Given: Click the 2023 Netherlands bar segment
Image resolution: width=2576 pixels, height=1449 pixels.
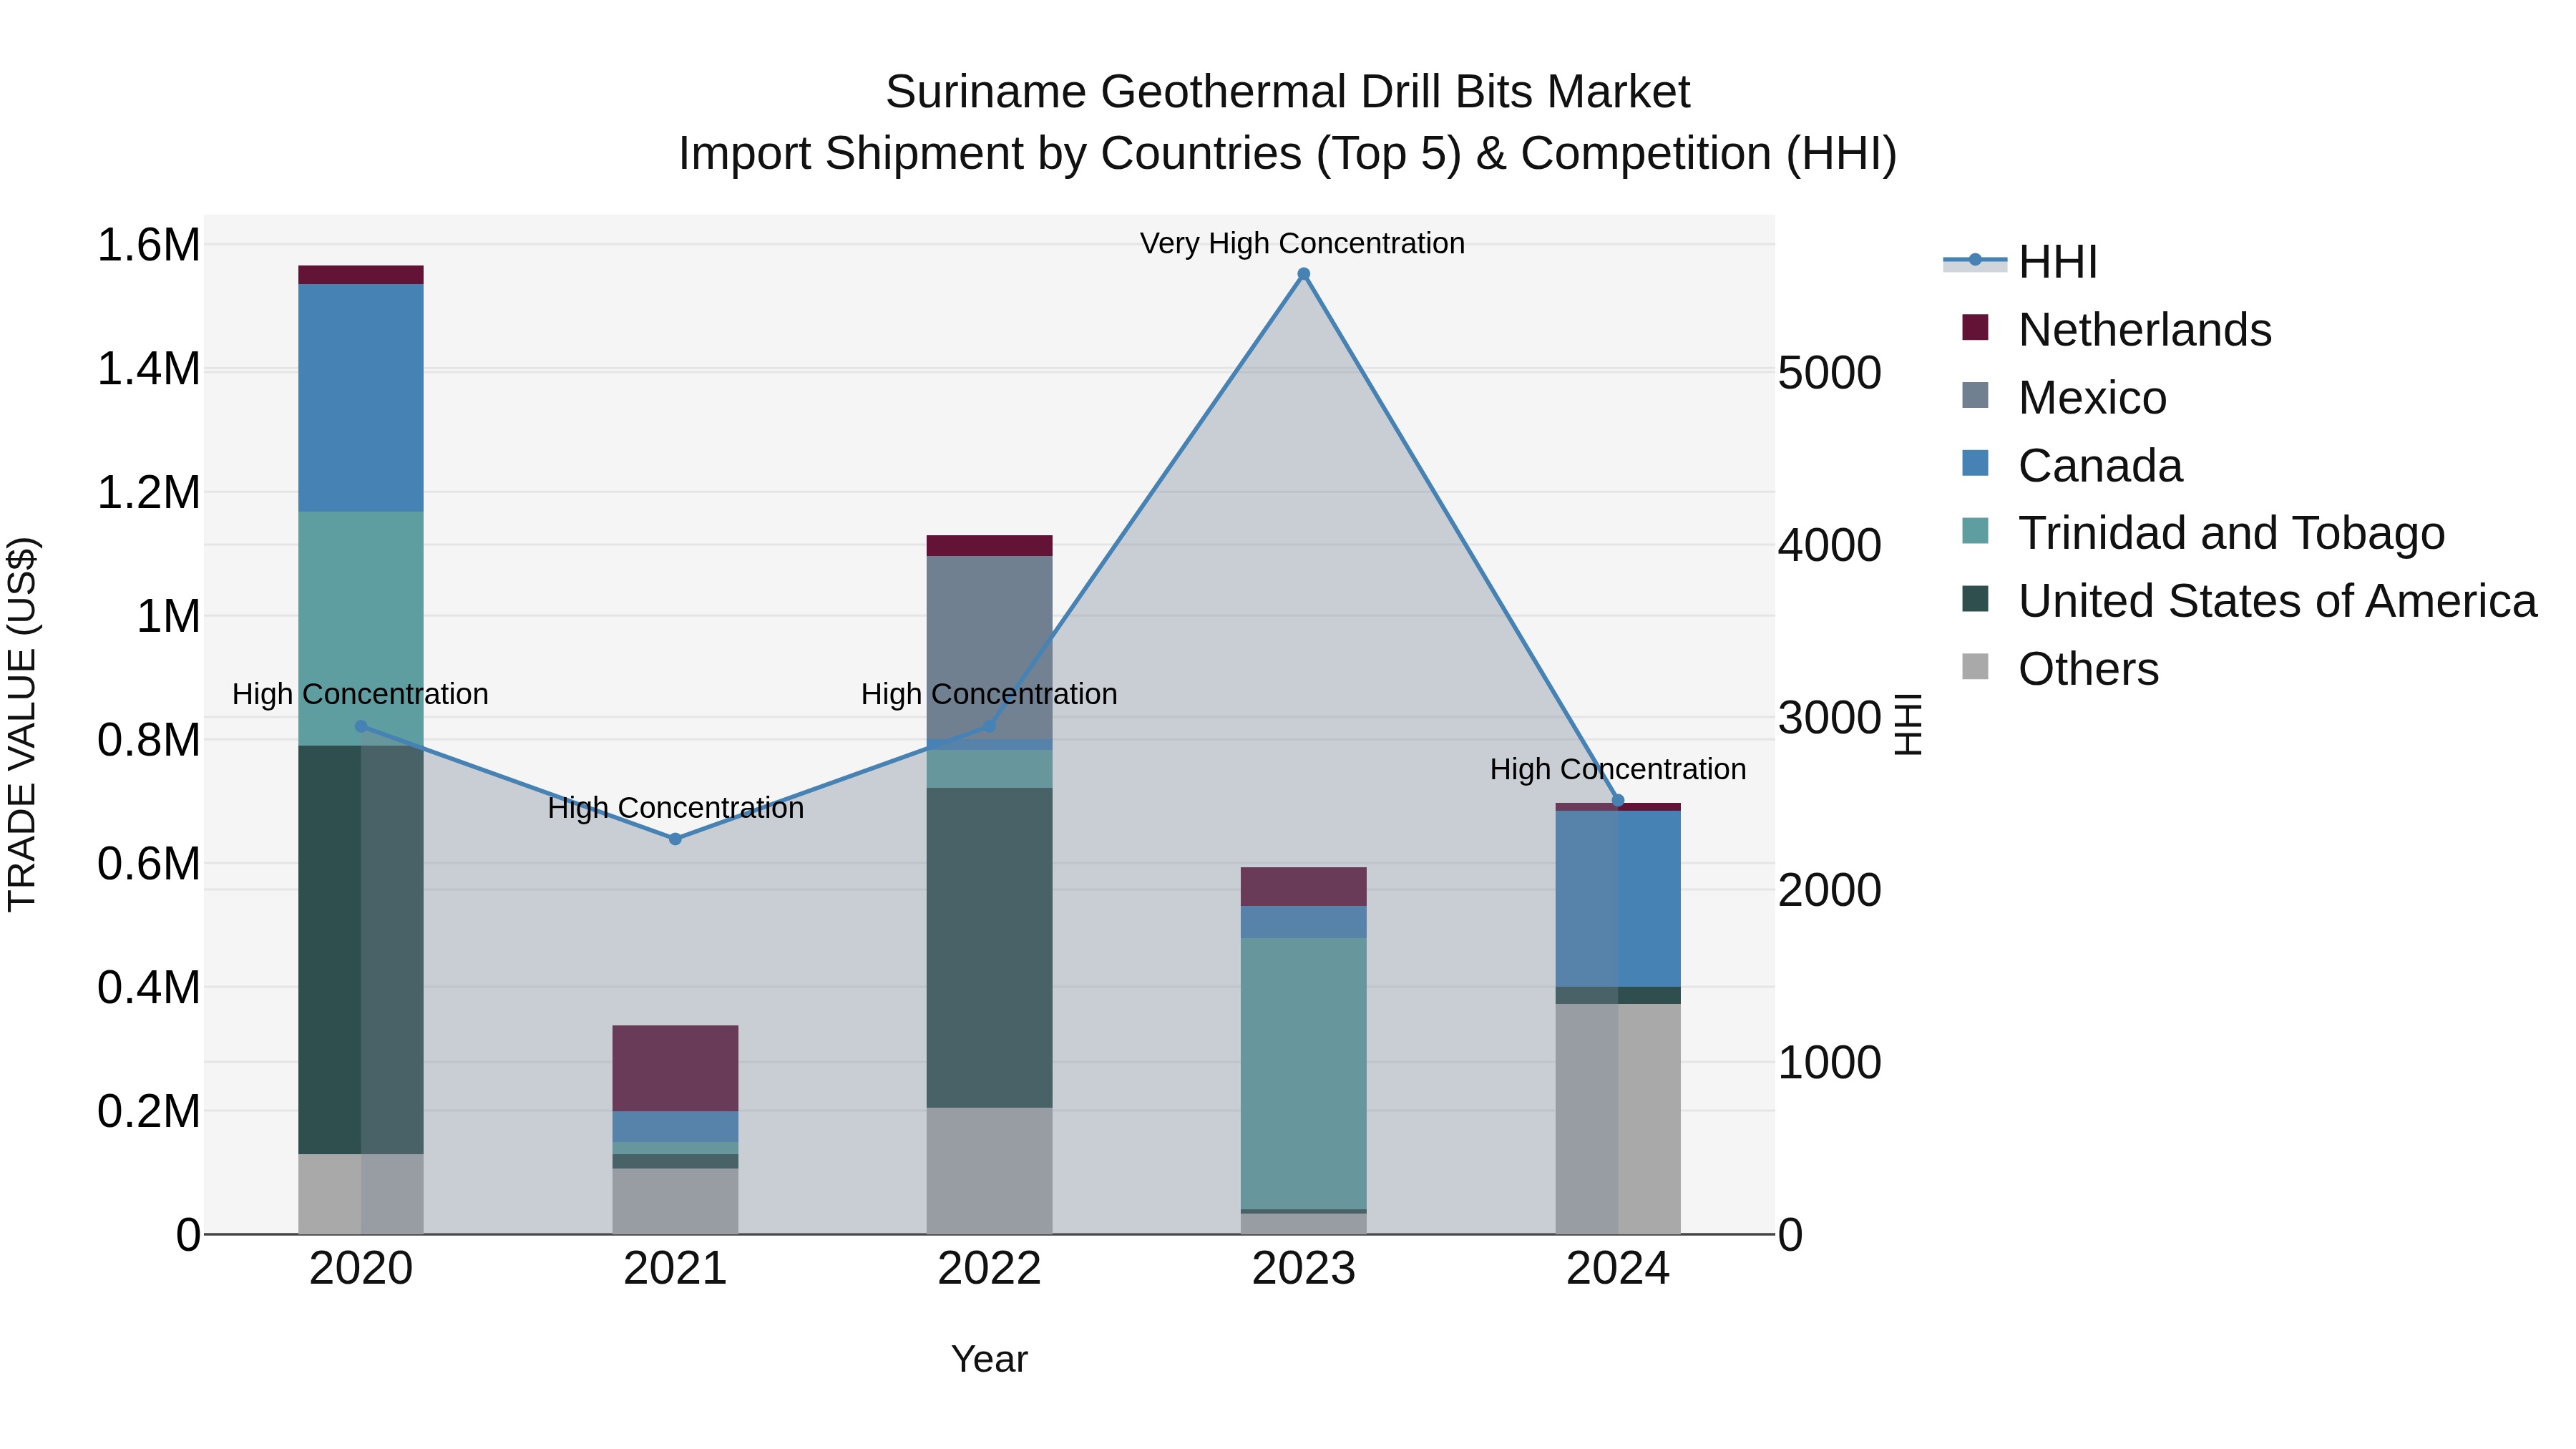Looking at the screenshot, I should click(1303, 887).
